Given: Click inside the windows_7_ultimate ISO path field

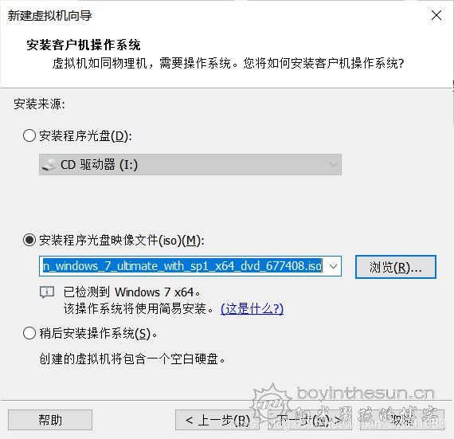Looking at the screenshot, I should coord(182,266).
